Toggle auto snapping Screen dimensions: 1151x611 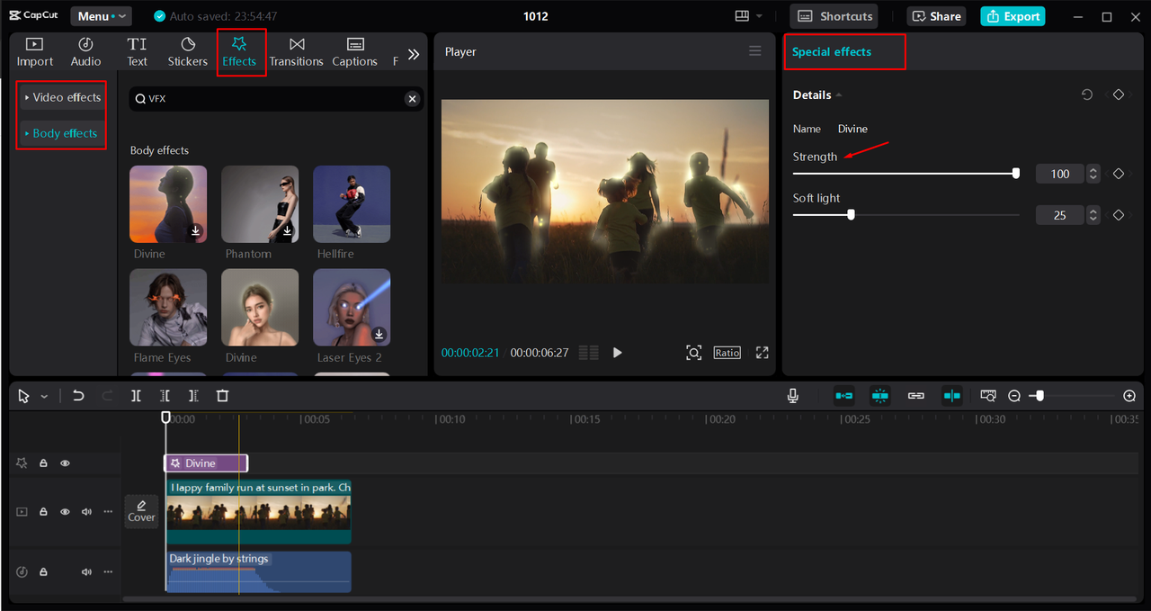(880, 396)
